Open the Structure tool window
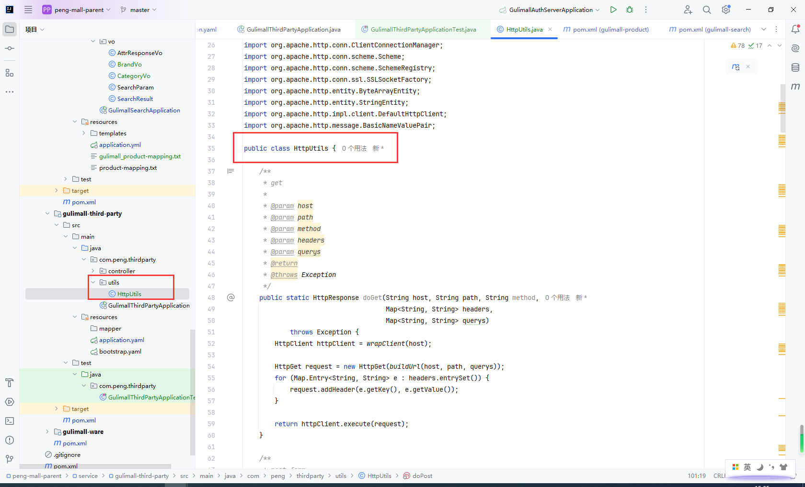 point(10,73)
